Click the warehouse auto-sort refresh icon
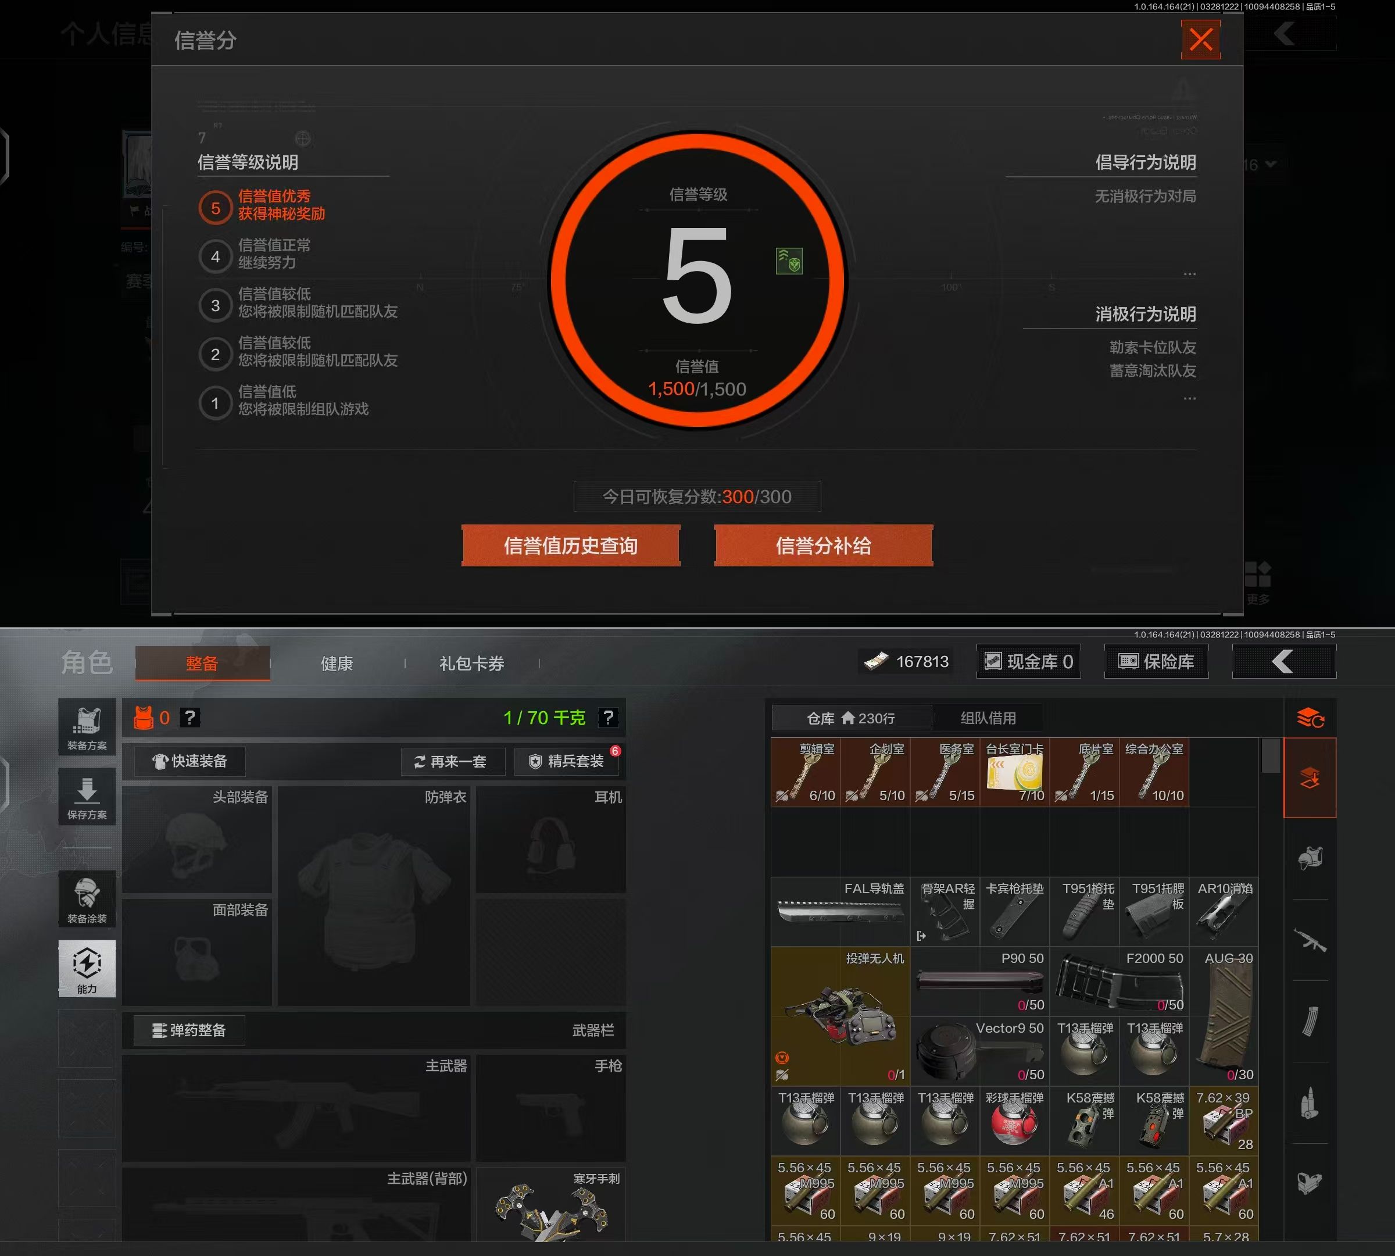The image size is (1395, 1256). click(x=1310, y=718)
